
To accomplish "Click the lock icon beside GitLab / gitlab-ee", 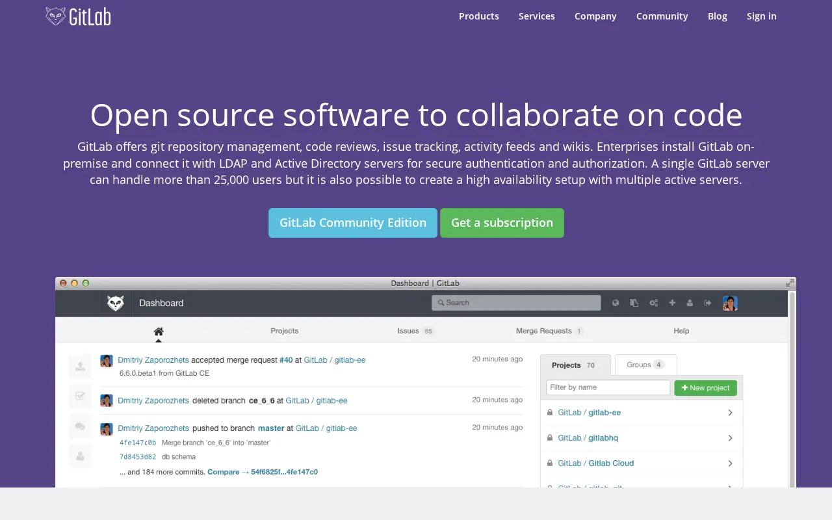I will (550, 413).
